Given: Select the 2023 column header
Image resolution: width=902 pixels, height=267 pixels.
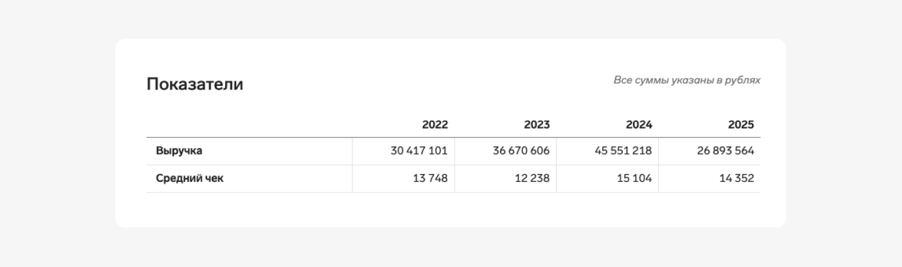Looking at the screenshot, I should click(537, 125).
